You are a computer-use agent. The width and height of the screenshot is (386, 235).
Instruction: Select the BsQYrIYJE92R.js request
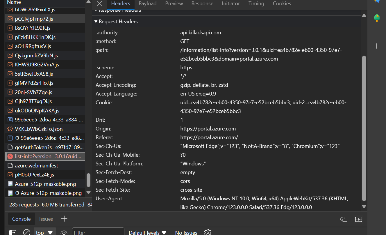[x=45, y=28]
